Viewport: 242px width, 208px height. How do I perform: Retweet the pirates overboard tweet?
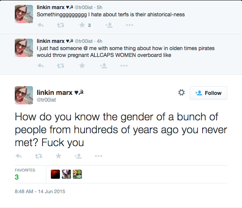61,66
